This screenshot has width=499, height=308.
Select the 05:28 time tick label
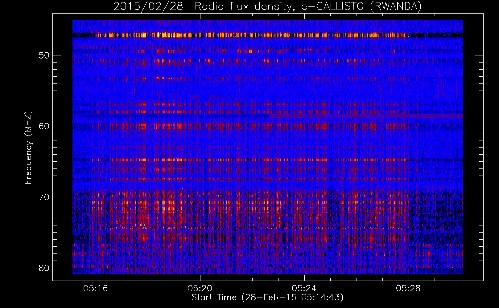408,288
